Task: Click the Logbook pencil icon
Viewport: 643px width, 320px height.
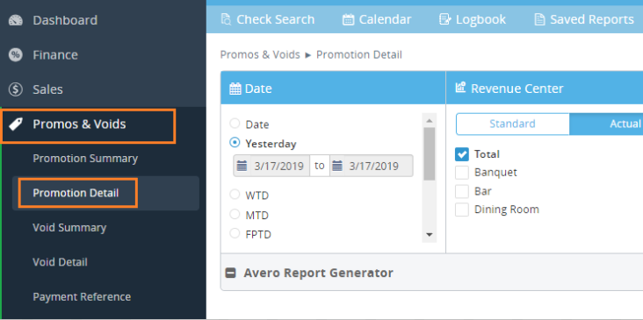Action: pos(445,19)
